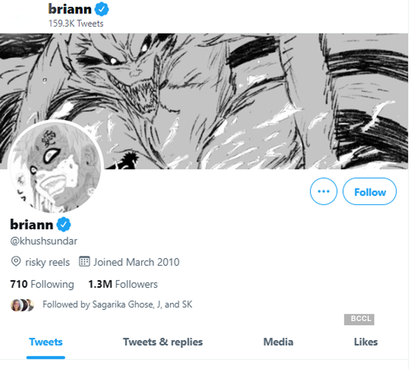Click the mutual followers avatar cluster
The height and width of the screenshot is (369, 418).
[x=22, y=305]
